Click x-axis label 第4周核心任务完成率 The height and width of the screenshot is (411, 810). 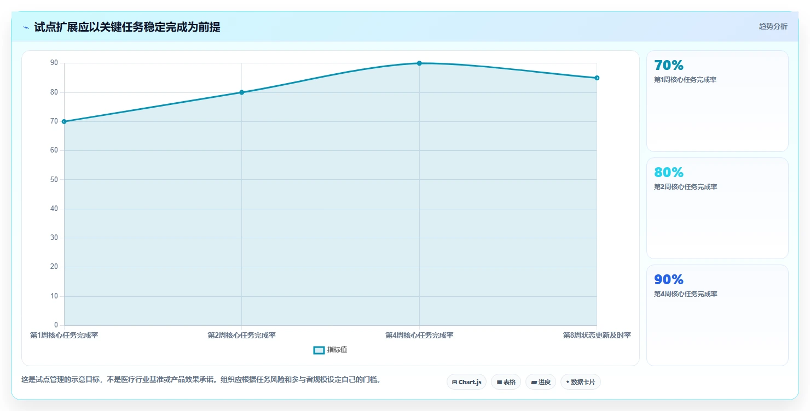[419, 335]
